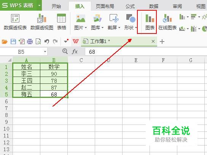Save the workbook with the floppy icon

pos(13,42)
